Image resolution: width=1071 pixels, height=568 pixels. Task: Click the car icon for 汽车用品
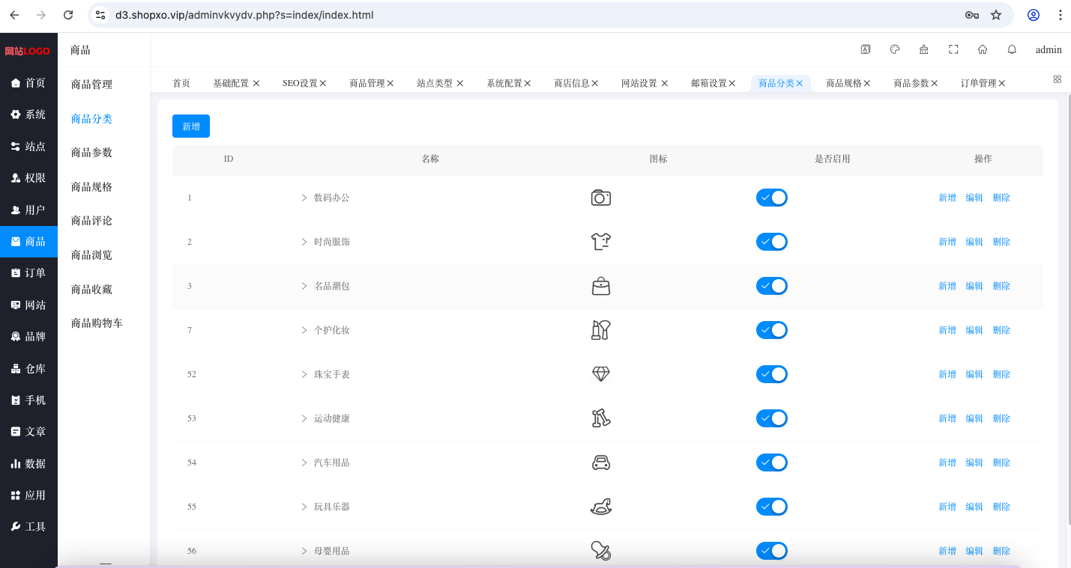(x=601, y=462)
